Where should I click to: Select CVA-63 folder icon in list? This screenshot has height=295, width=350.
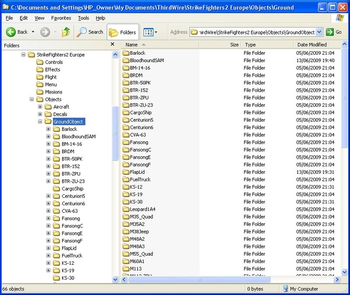tap(126, 135)
